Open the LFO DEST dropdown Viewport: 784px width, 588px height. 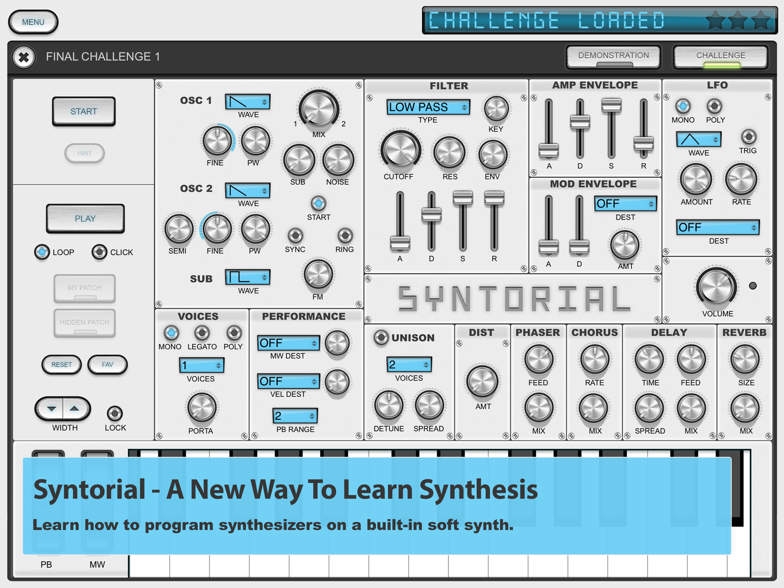[x=717, y=227]
